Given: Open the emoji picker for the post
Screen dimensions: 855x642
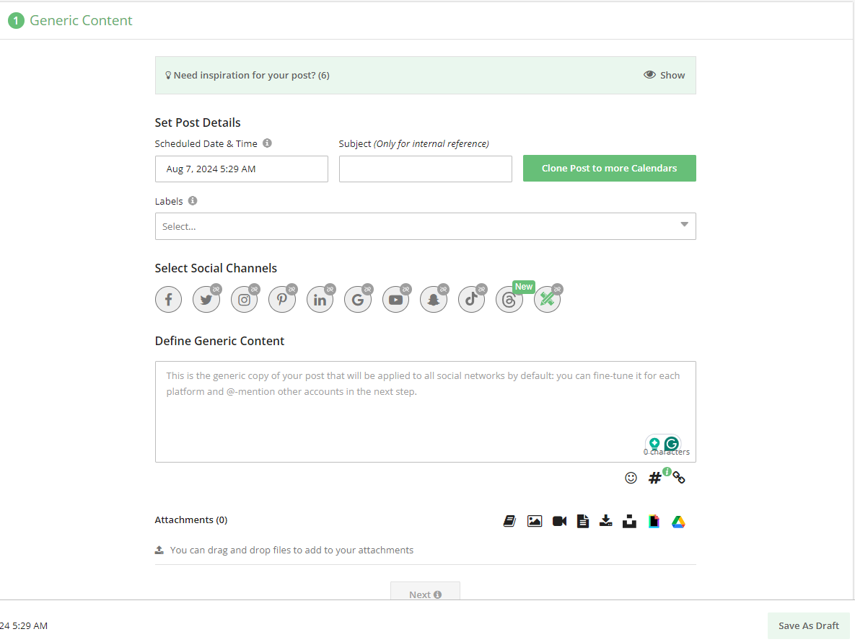Looking at the screenshot, I should [x=631, y=478].
